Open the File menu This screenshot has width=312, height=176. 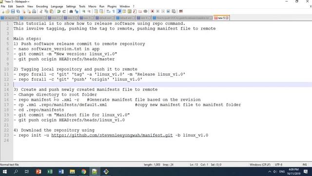click(3, 6)
